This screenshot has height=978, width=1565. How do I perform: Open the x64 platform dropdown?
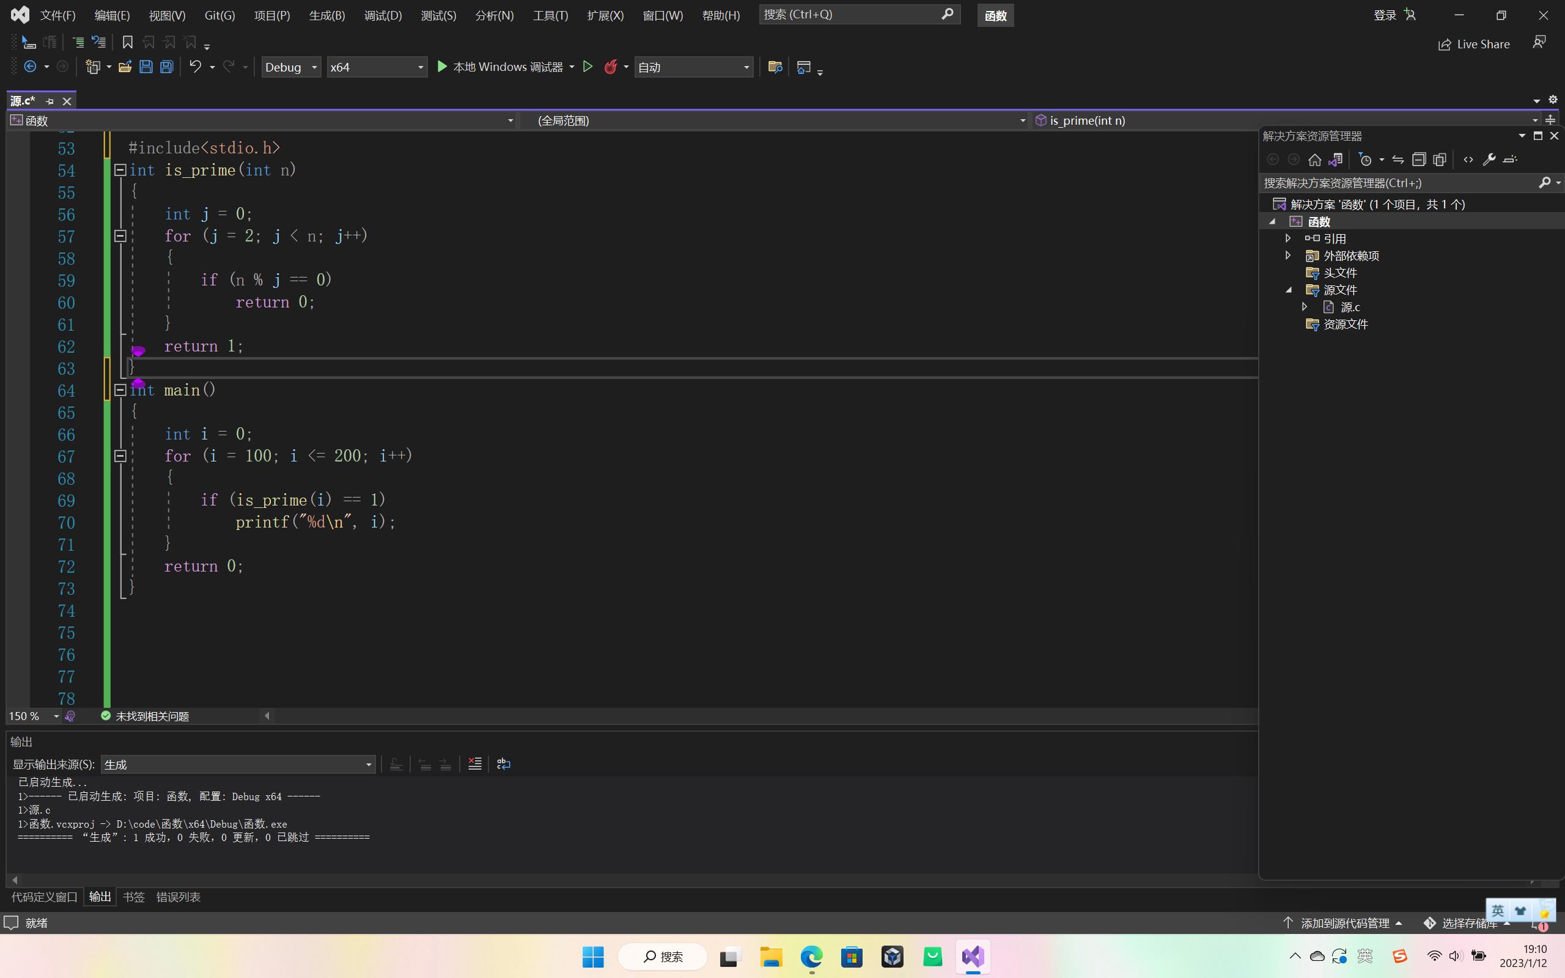(x=377, y=67)
